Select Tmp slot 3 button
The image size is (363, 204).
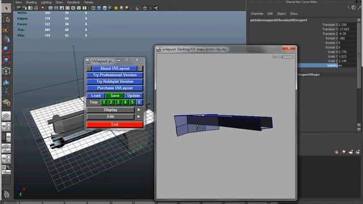pyautogui.click(x=118, y=102)
